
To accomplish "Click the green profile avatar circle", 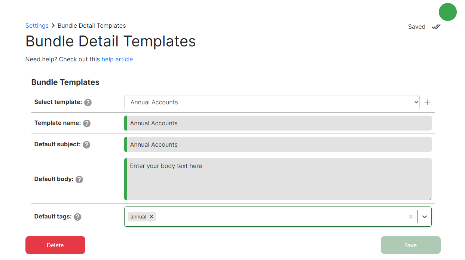I will [x=447, y=12].
